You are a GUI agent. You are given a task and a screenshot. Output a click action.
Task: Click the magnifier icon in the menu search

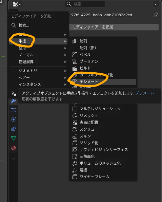pos(14,25)
